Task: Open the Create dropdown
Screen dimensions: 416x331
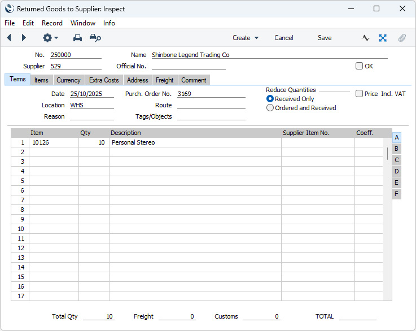Action: (x=246, y=38)
